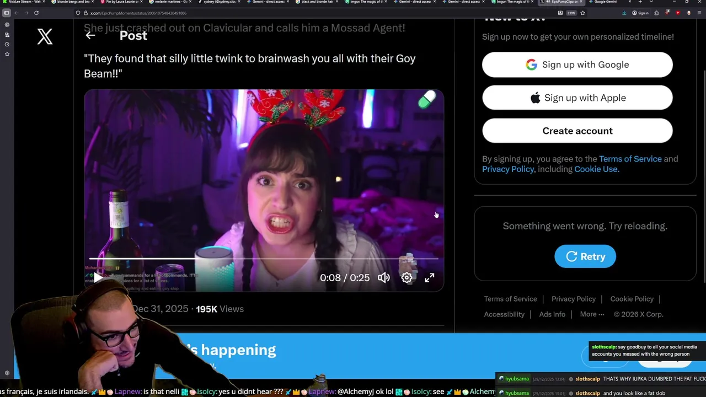Toggle the browser sidebar panel button
This screenshot has width=706, height=397.
coord(7,13)
